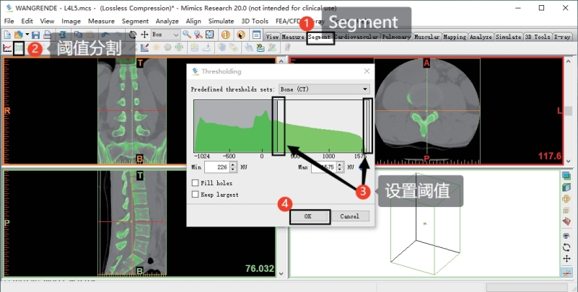Image resolution: width=578 pixels, height=292 pixels.
Task: Switch to the Mapping tab
Action: pyautogui.click(x=455, y=37)
